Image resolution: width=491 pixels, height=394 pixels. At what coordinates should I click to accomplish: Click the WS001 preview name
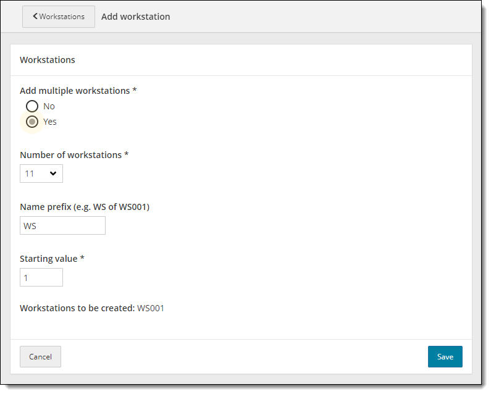click(x=151, y=308)
